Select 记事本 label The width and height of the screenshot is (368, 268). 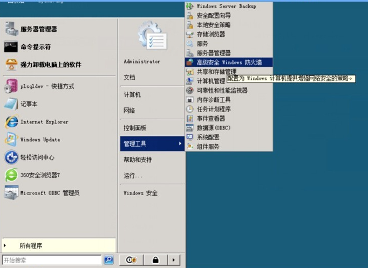[x=29, y=104]
